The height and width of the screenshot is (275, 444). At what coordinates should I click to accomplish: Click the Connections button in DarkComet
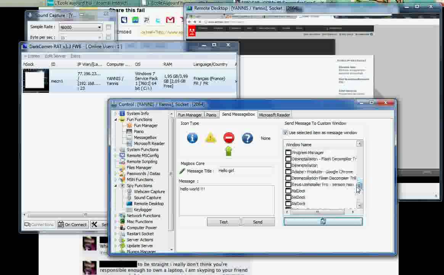pos(39,225)
